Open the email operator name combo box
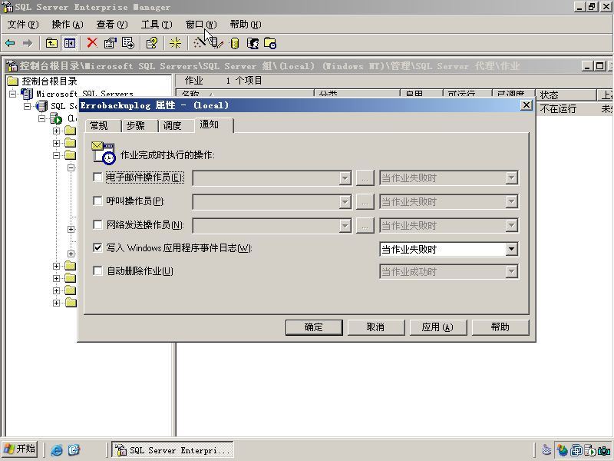This screenshot has height=461, width=614. click(x=272, y=178)
